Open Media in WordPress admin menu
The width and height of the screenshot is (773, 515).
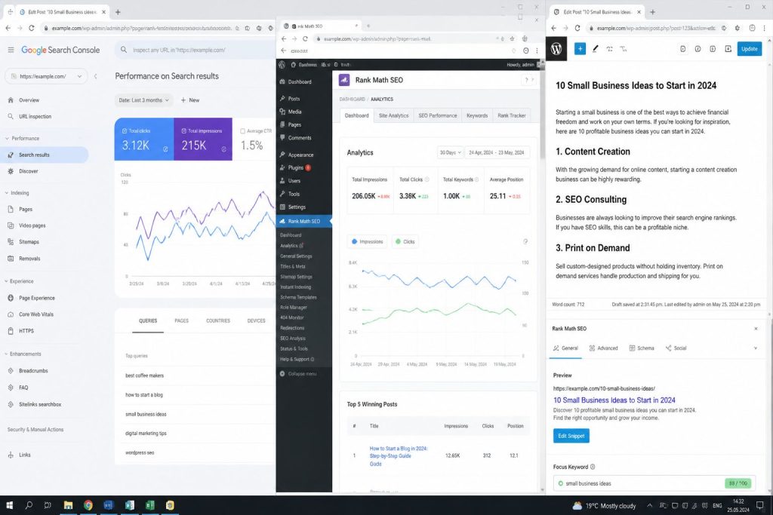[x=295, y=112]
